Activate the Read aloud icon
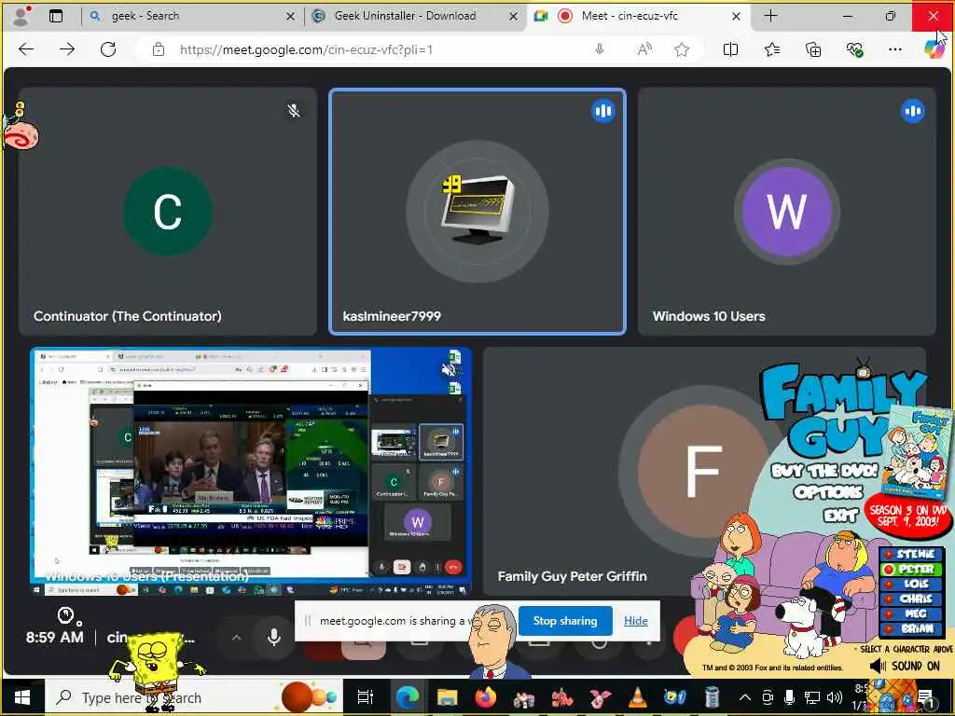955x716 pixels. click(x=644, y=49)
